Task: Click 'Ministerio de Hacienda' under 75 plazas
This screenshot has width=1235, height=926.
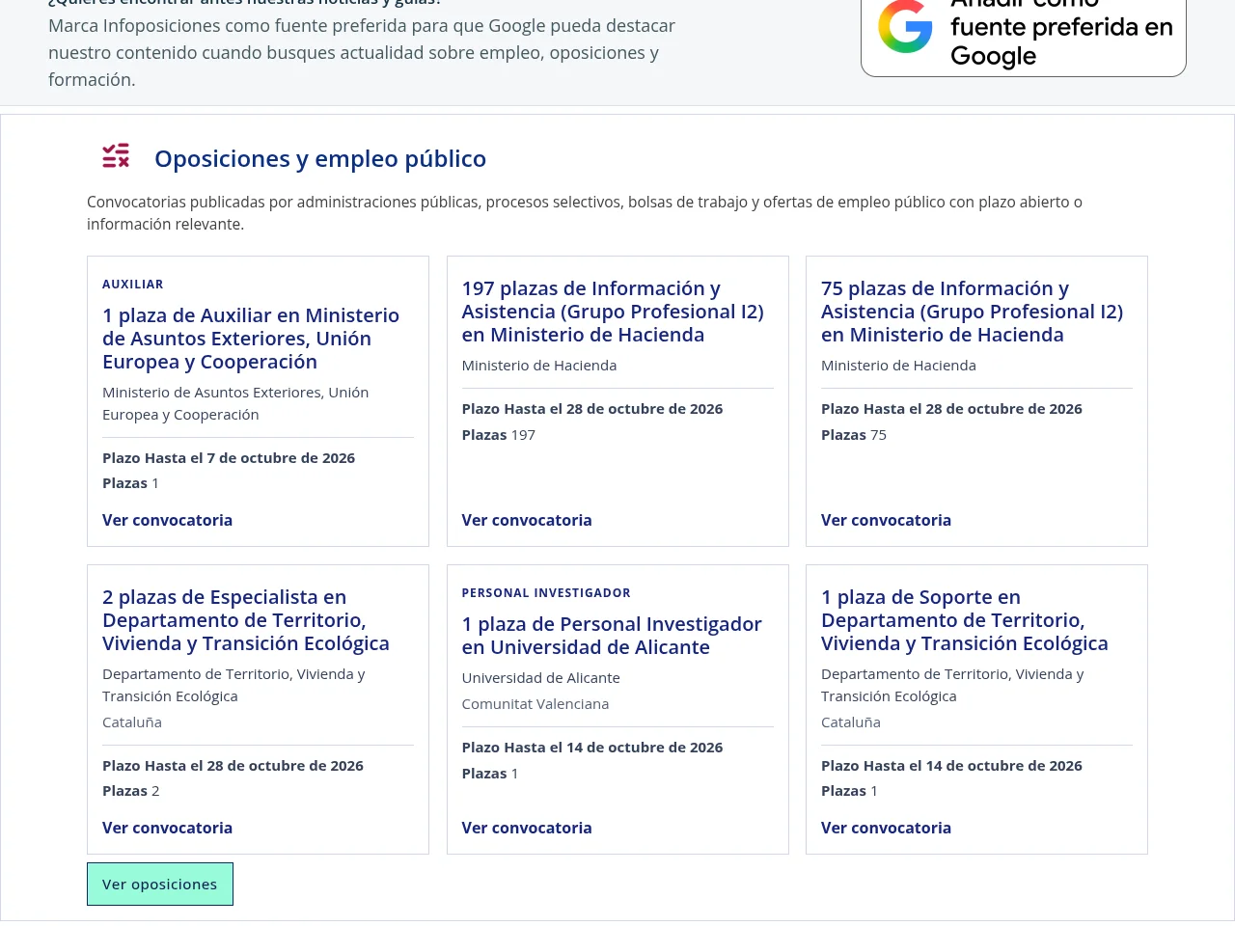Action: (898, 366)
